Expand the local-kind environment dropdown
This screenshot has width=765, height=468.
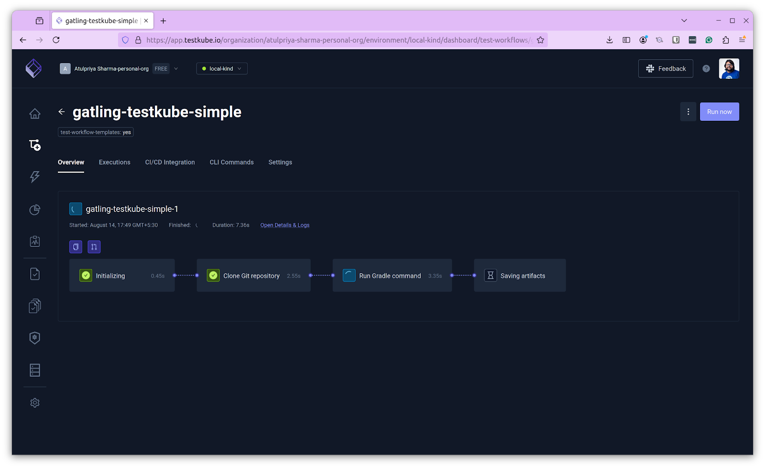222,69
